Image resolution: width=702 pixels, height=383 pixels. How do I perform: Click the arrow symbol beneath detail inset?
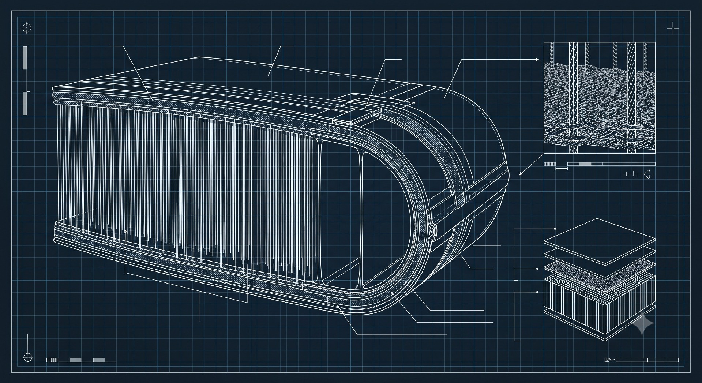point(640,174)
